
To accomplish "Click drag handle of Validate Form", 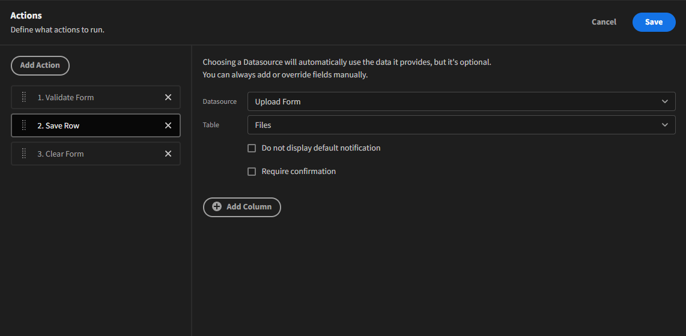I will [24, 97].
